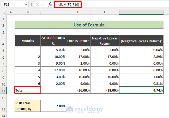Click the 'Risk Free Return, Rf' label cell
The height and width of the screenshot is (118, 169).
click(28, 106)
